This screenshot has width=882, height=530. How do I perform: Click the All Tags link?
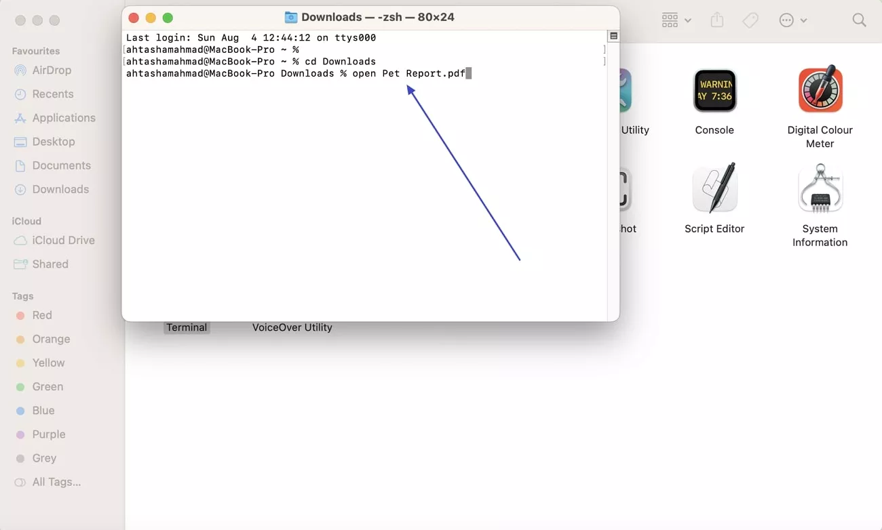56,482
